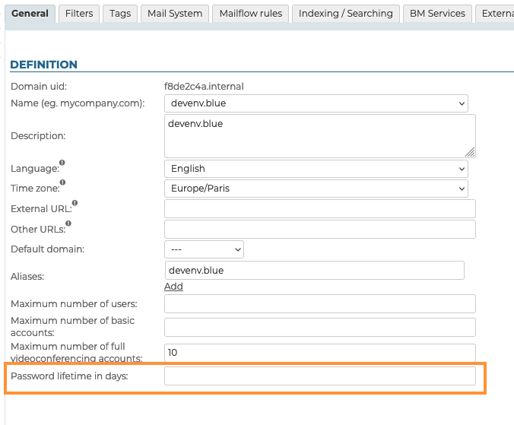Image resolution: width=514 pixels, height=425 pixels.
Task: Open the Indexing / Searching tab
Action: pyautogui.click(x=346, y=14)
